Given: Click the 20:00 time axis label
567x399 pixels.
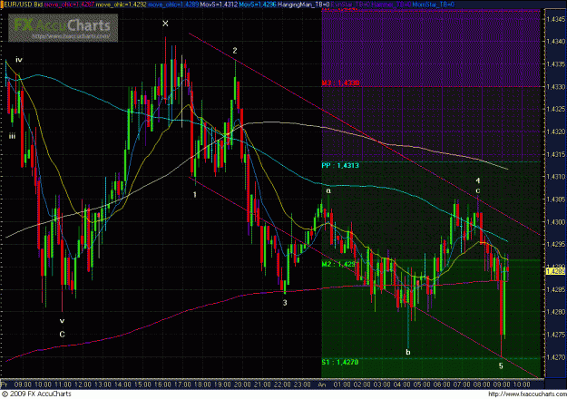Looking at the screenshot, I should coord(242,384).
